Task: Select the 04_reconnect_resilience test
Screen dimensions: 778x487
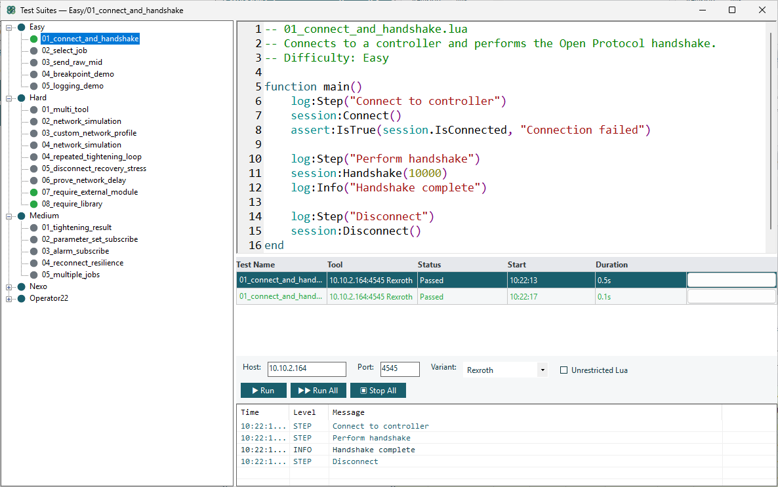Action: (83, 263)
